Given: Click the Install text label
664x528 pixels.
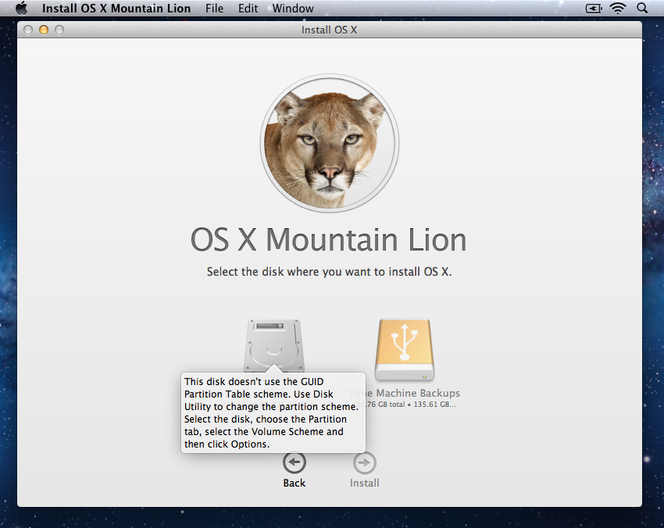Looking at the screenshot, I should 364,483.
